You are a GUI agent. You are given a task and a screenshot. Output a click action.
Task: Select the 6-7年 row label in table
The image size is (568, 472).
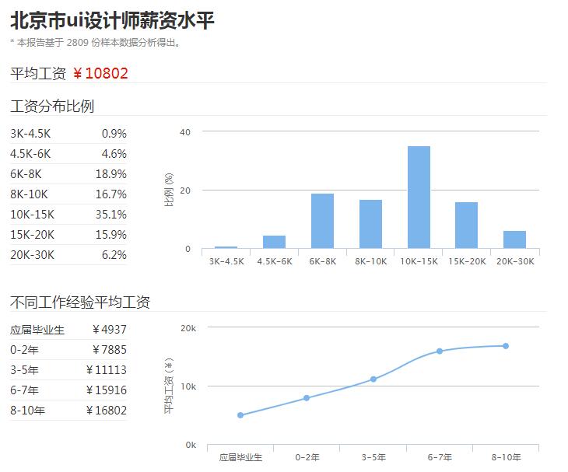click(24, 390)
